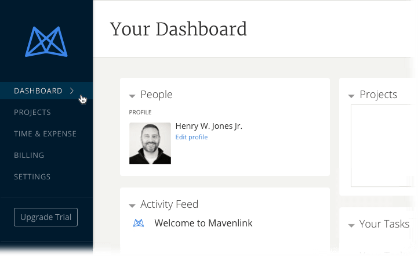Screen dimensions: 418x256
Task: Collapse the Your Tasks panel
Action: click(351, 225)
